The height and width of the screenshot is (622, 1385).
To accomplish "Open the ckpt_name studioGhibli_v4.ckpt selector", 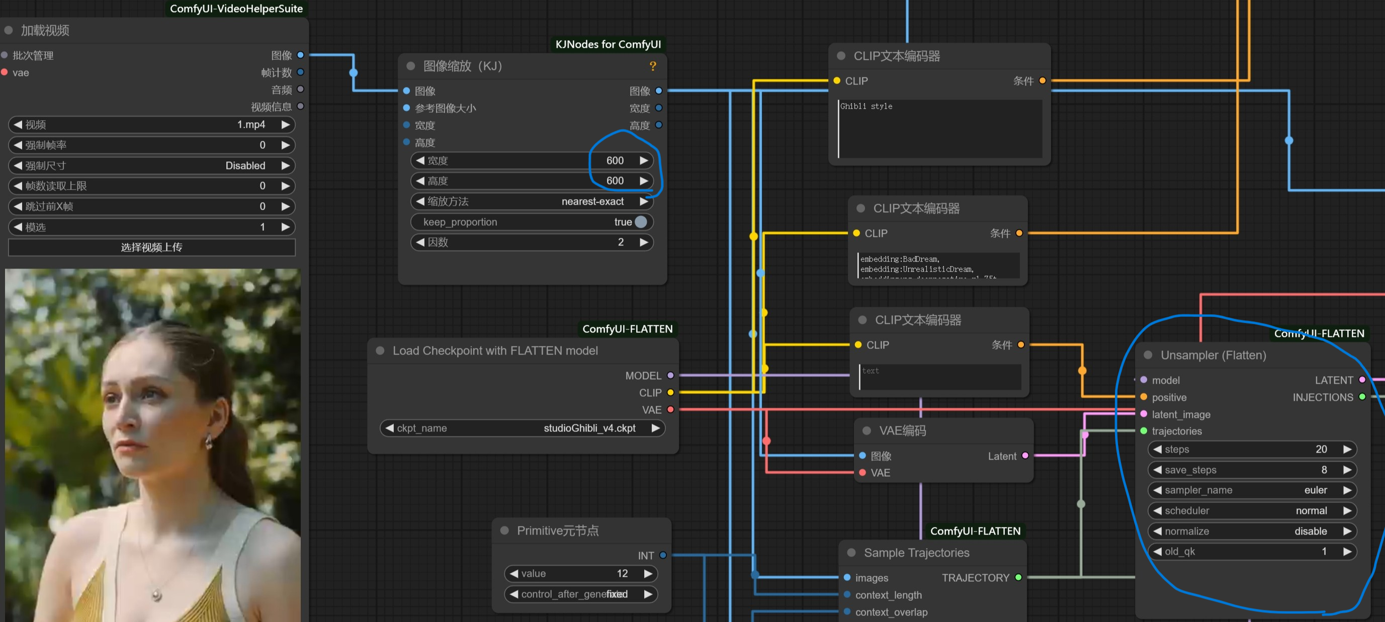I will pos(523,428).
